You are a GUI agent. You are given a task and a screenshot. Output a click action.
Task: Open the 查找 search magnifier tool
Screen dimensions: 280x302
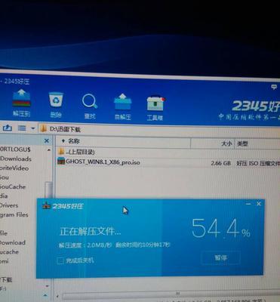(90, 106)
